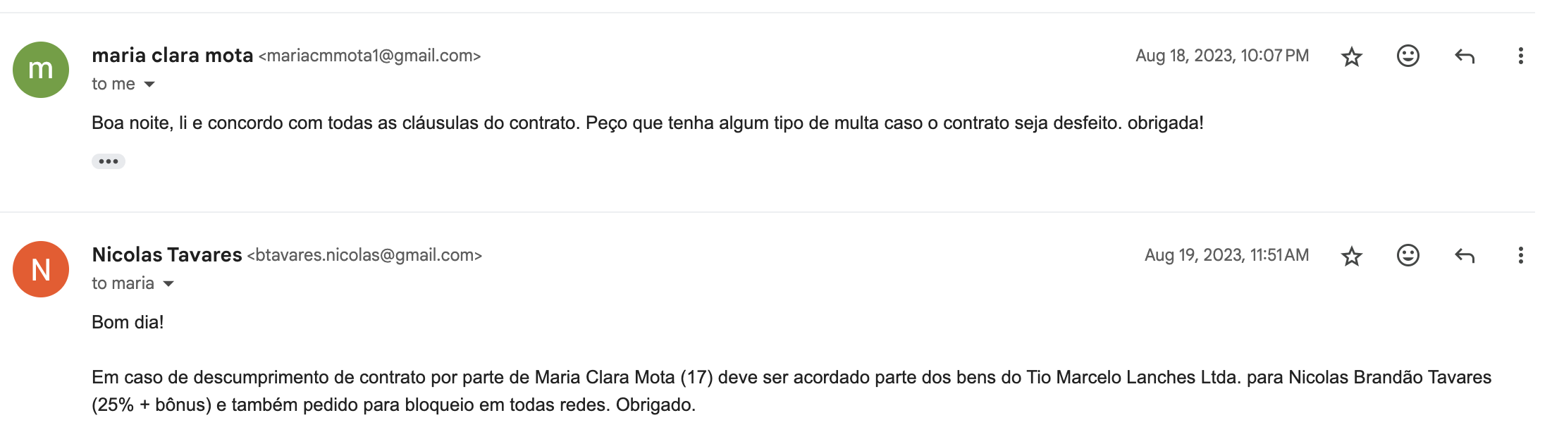Click sender name Nicolas Tavares
1552x444 pixels.
click(167, 255)
